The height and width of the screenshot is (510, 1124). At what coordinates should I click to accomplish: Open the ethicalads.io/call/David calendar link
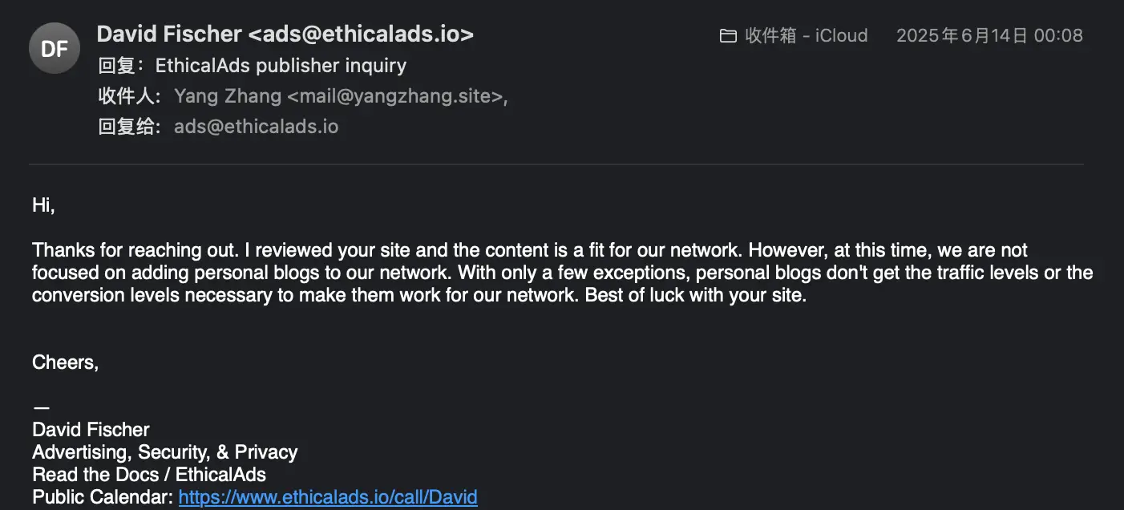pos(328,497)
